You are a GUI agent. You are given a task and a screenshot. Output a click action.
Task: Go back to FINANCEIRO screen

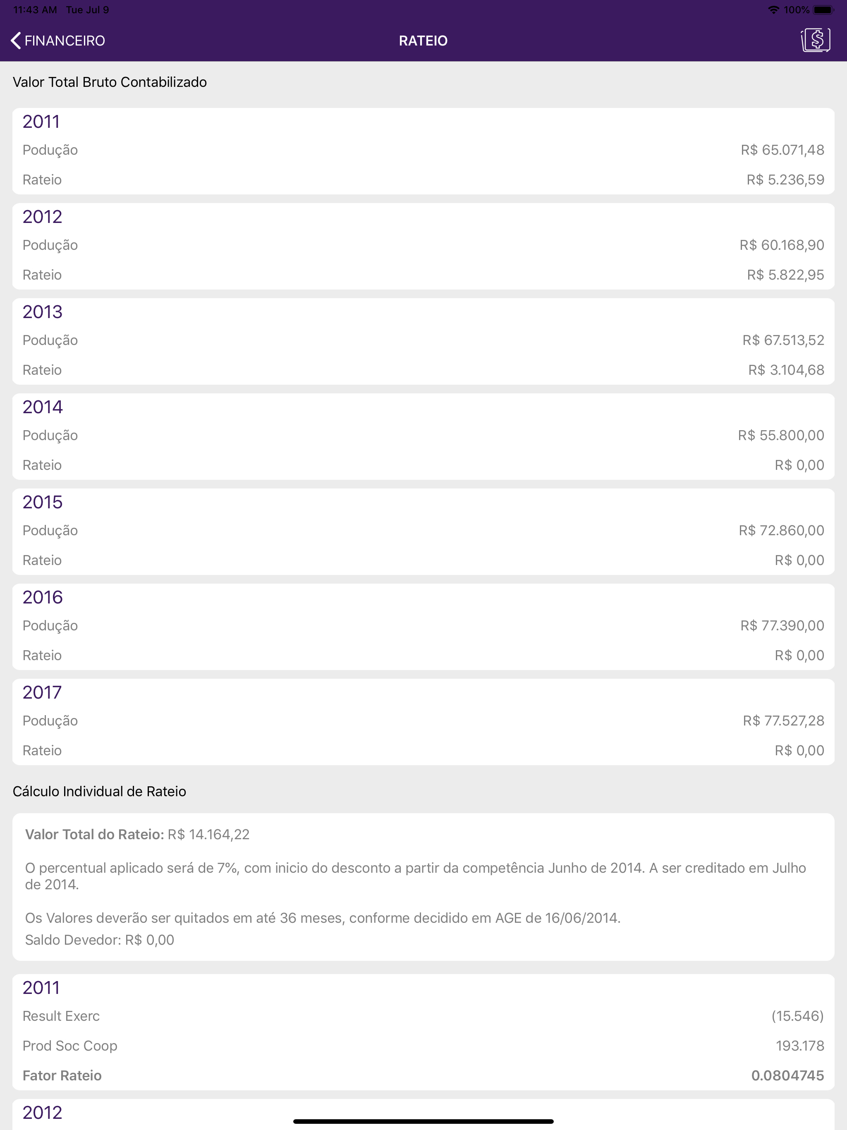tap(58, 41)
